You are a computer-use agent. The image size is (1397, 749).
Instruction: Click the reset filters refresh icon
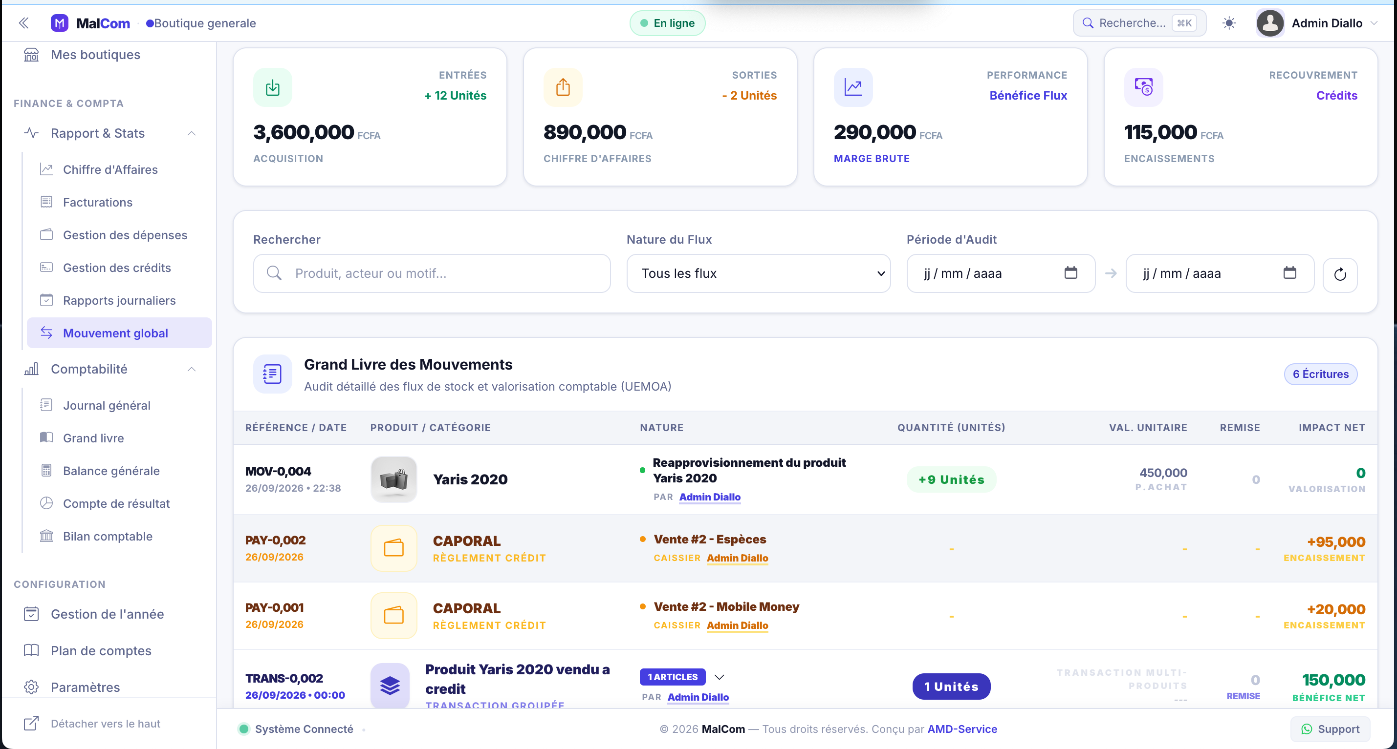(1339, 274)
